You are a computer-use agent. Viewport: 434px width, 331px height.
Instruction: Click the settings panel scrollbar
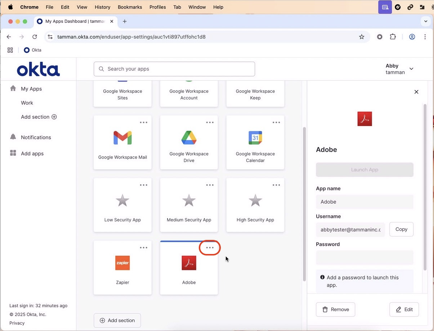pyautogui.click(x=425, y=187)
